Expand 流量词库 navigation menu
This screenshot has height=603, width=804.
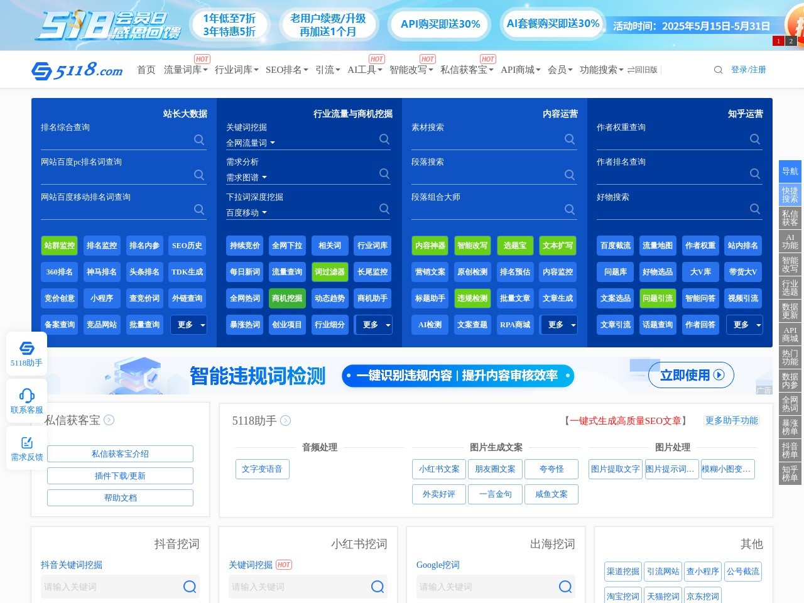coord(185,70)
